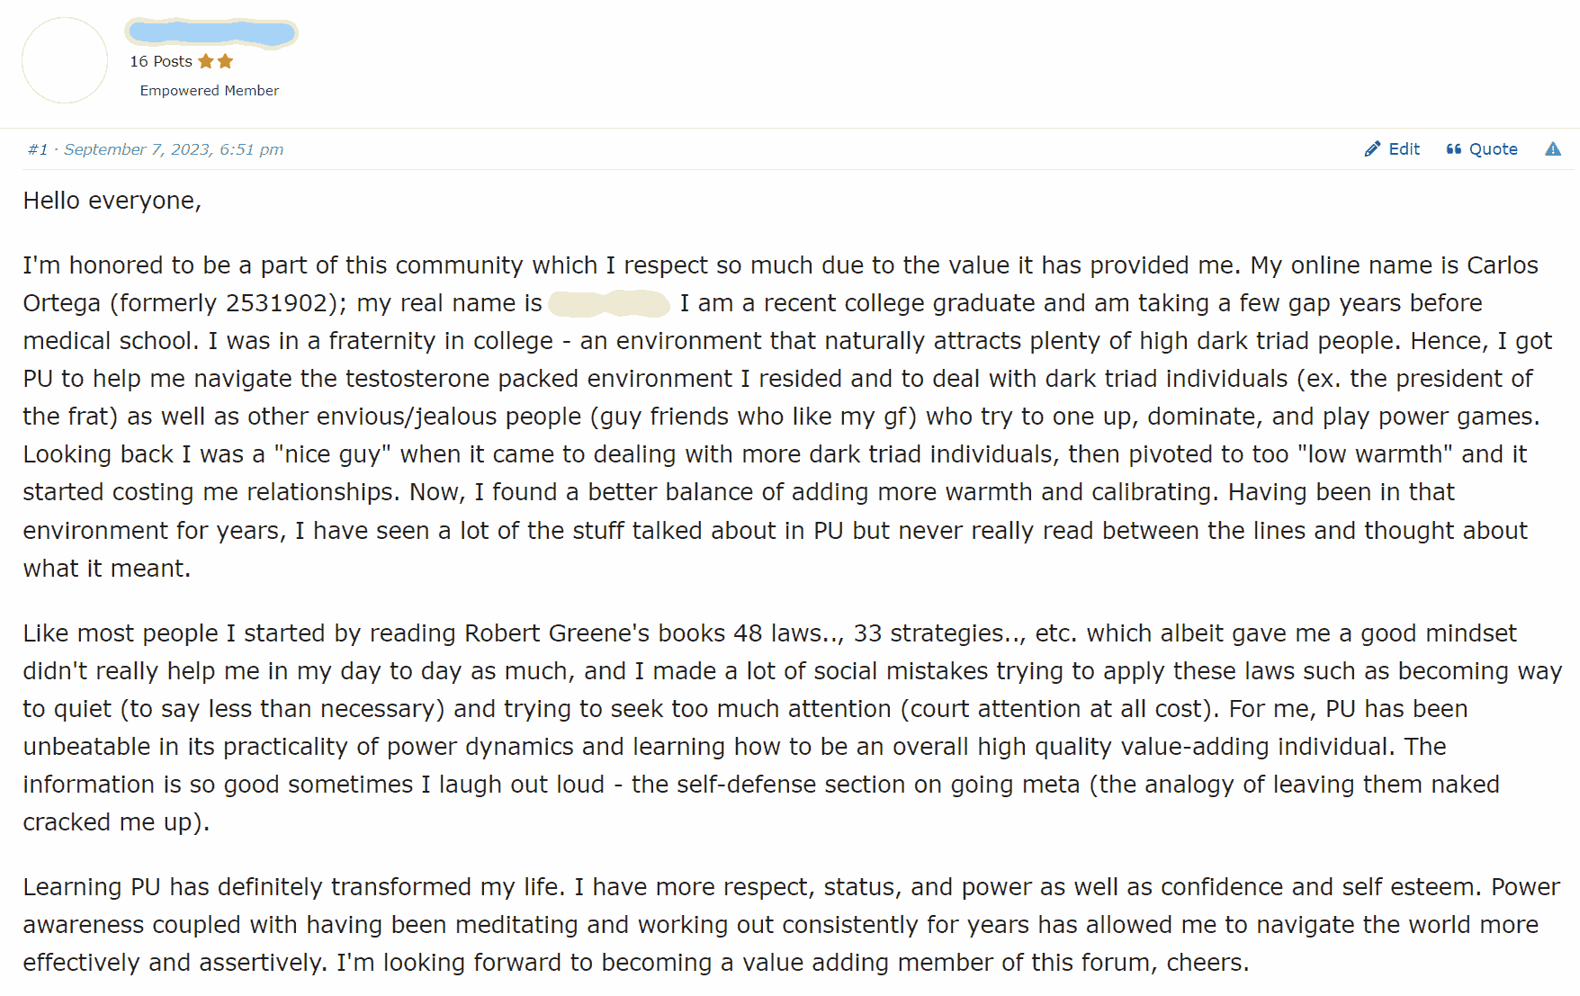Open the #1 post permalink

(x=37, y=149)
